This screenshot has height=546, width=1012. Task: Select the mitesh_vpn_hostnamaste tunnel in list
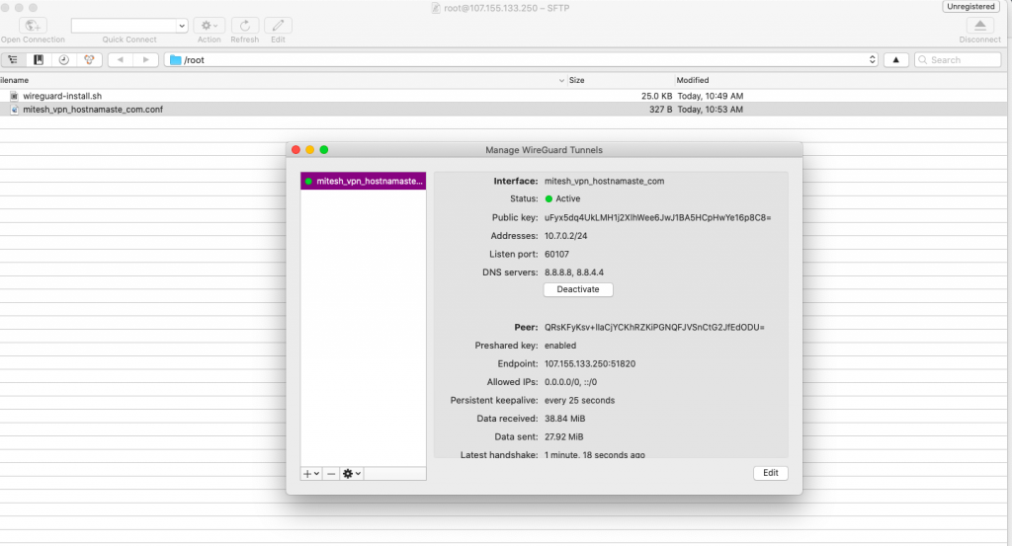point(363,181)
